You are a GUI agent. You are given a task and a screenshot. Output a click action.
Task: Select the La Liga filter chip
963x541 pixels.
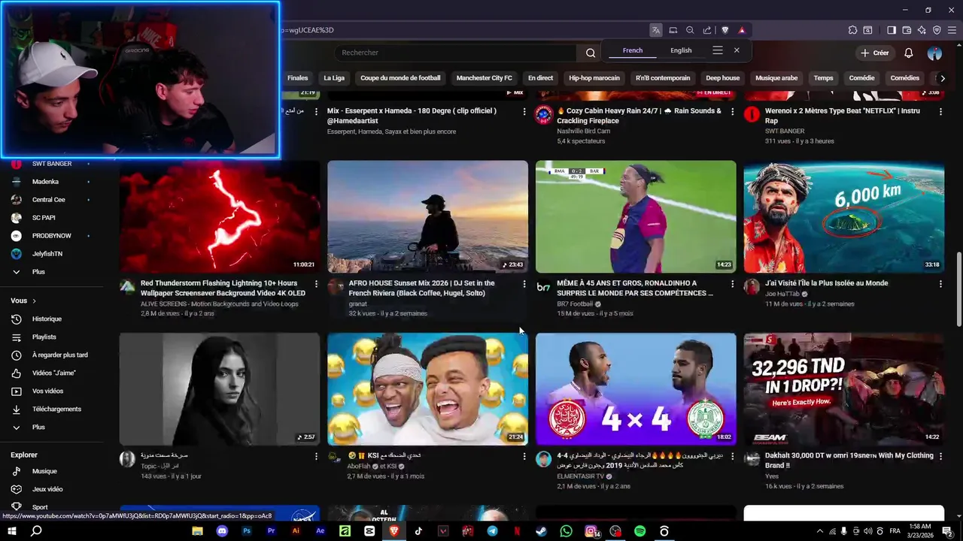click(334, 78)
